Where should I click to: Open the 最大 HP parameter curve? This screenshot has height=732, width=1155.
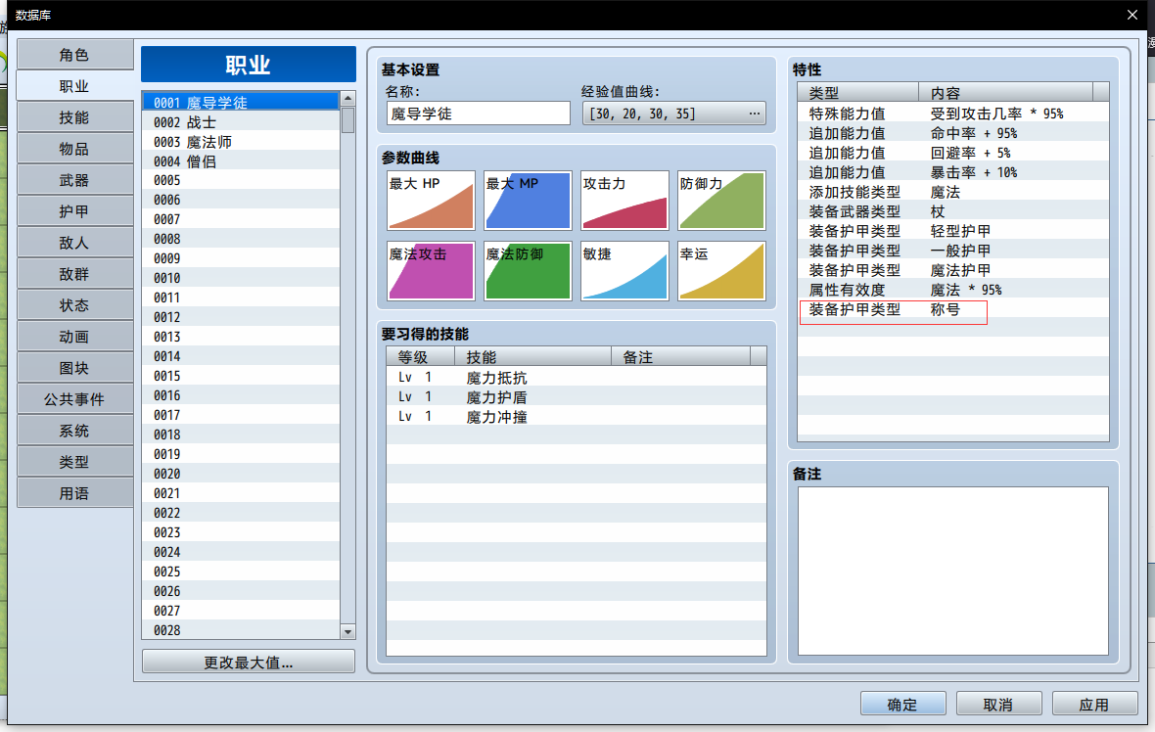click(431, 201)
